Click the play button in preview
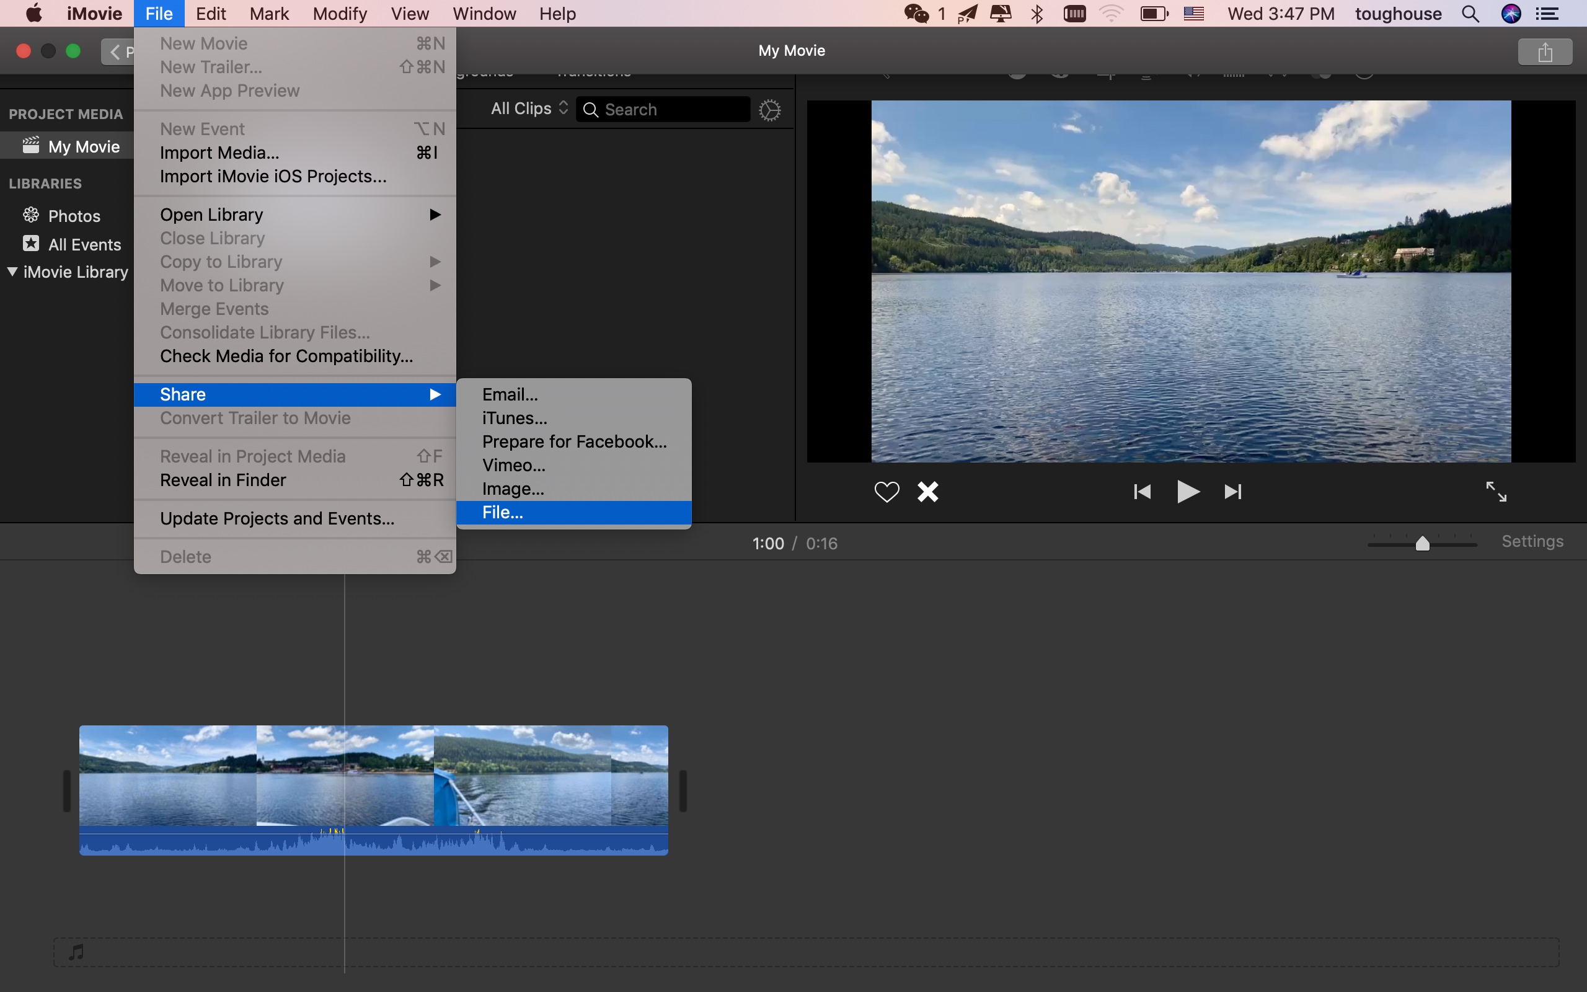1587x992 pixels. (x=1187, y=492)
